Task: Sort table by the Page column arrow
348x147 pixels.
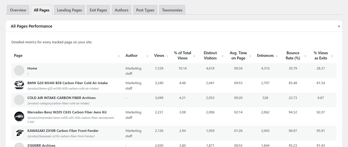Action: (x=119, y=56)
